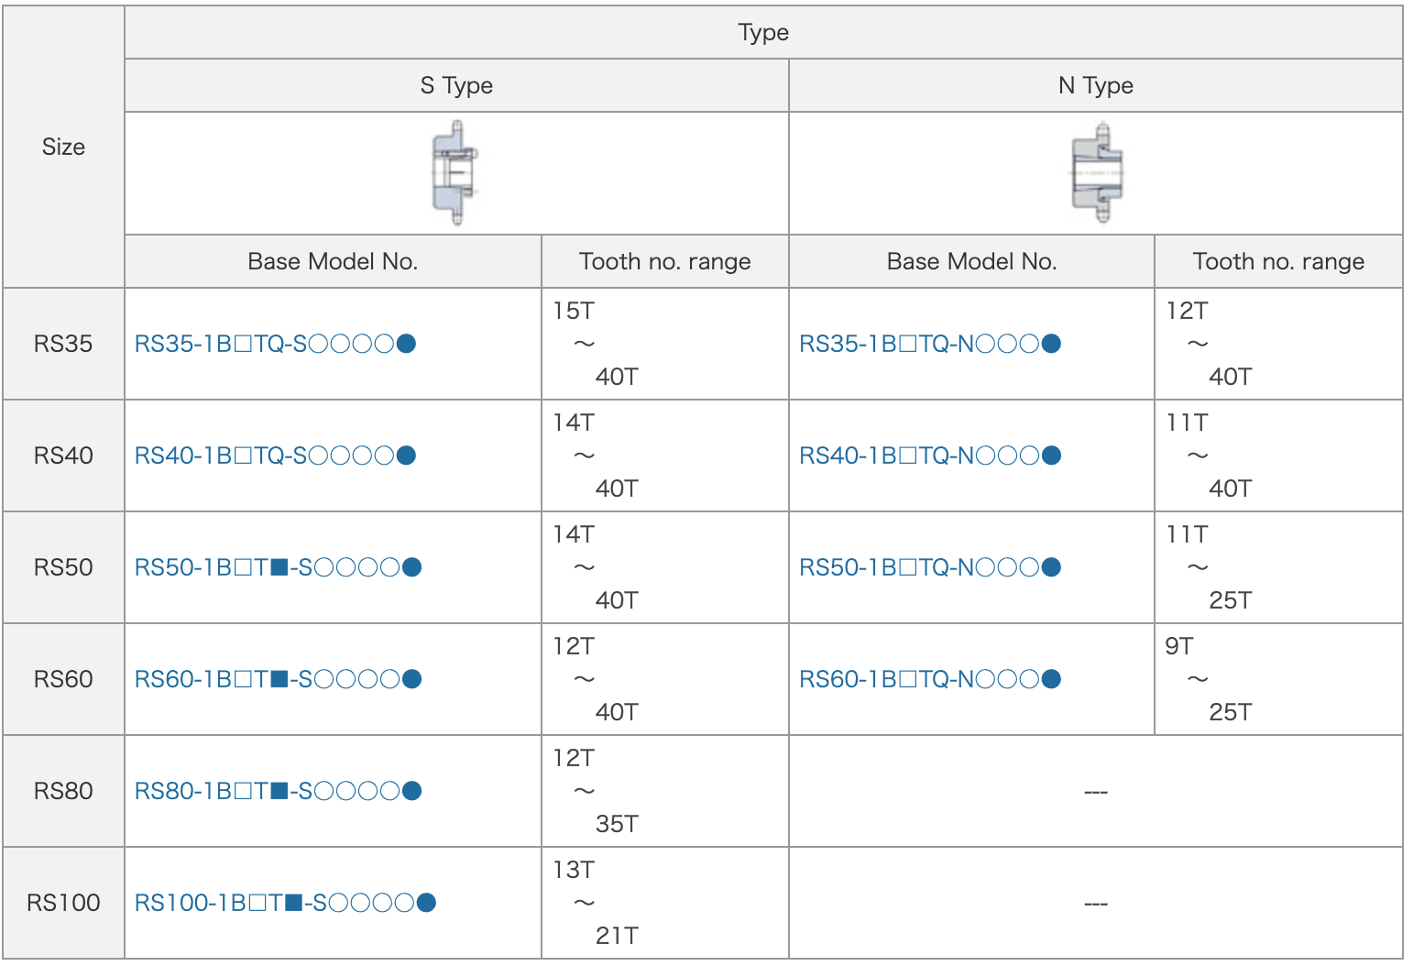Select the RS35 size row label
Image resolution: width=1413 pixels, height=966 pixels.
63,344
